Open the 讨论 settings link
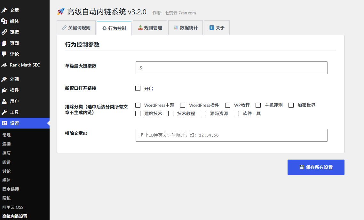364x220 pixels. coord(6,171)
